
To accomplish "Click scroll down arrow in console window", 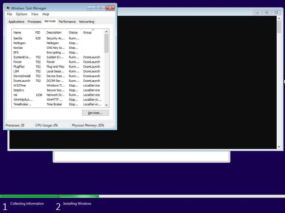I will tap(279, 146).
